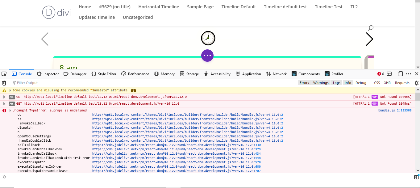
Task: Click the clock icon on the timeline
Action: (208, 38)
